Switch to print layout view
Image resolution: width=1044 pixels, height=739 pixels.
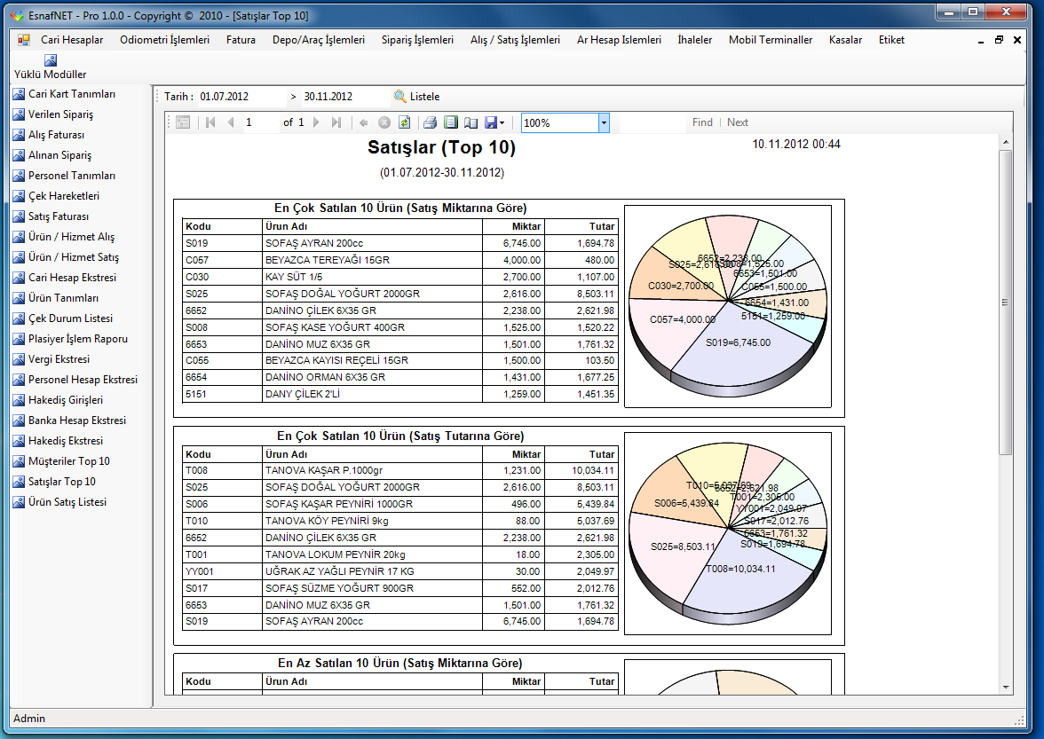[x=451, y=122]
